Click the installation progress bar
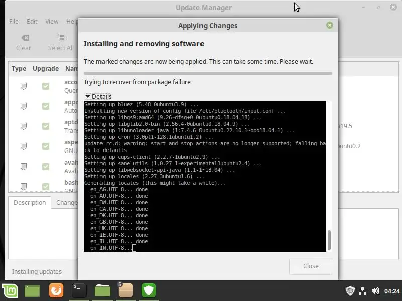Screen dimensions: 402x301 click(208, 73)
